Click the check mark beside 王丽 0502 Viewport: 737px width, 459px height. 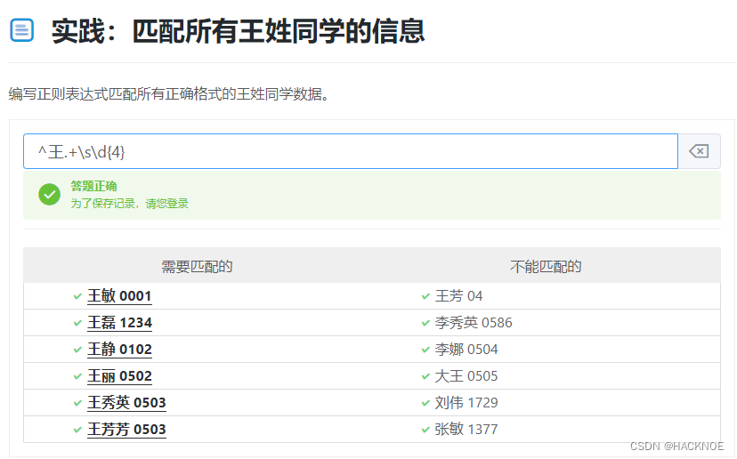tap(77, 377)
